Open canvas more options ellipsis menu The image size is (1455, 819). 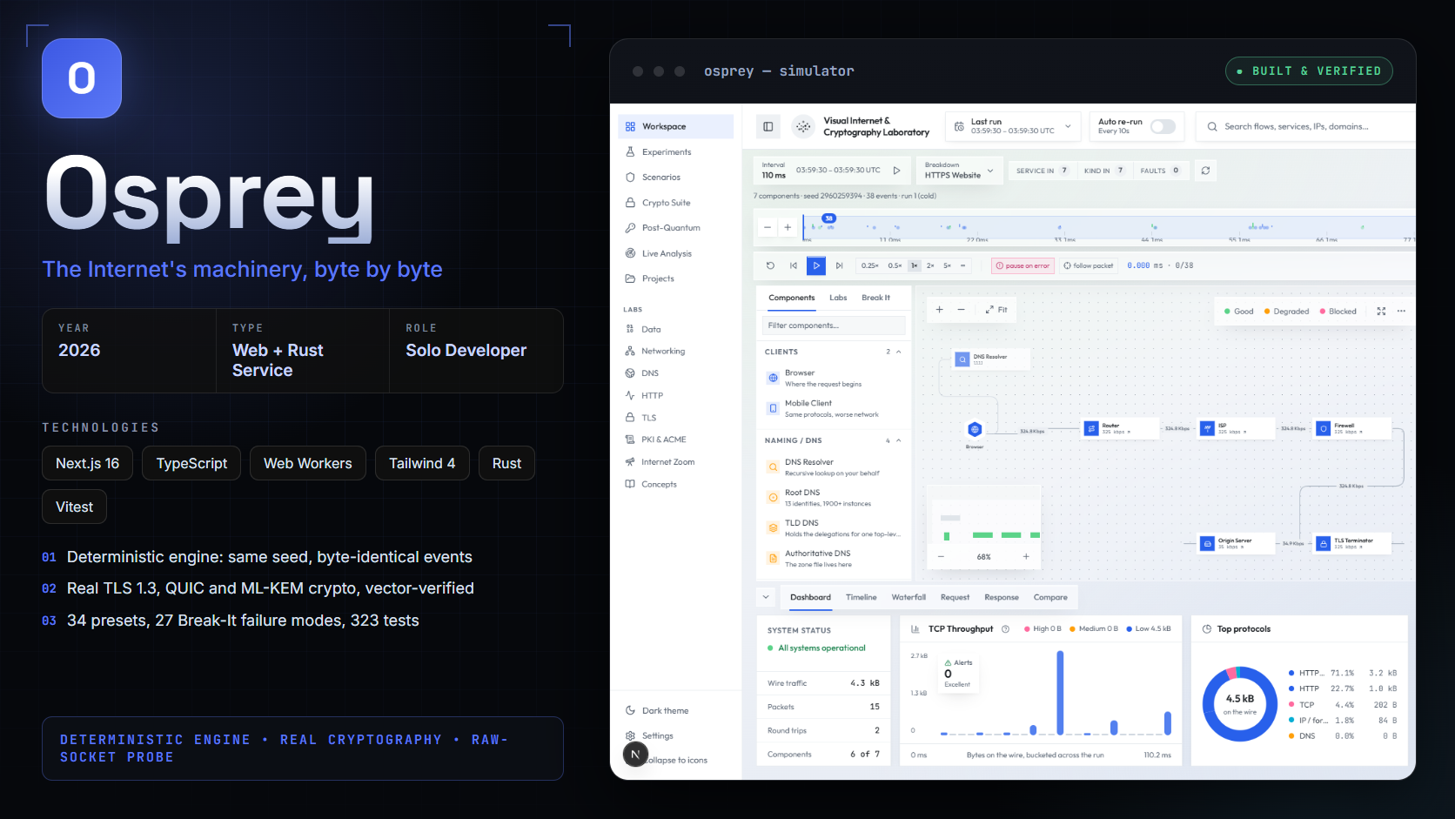point(1401,311)
